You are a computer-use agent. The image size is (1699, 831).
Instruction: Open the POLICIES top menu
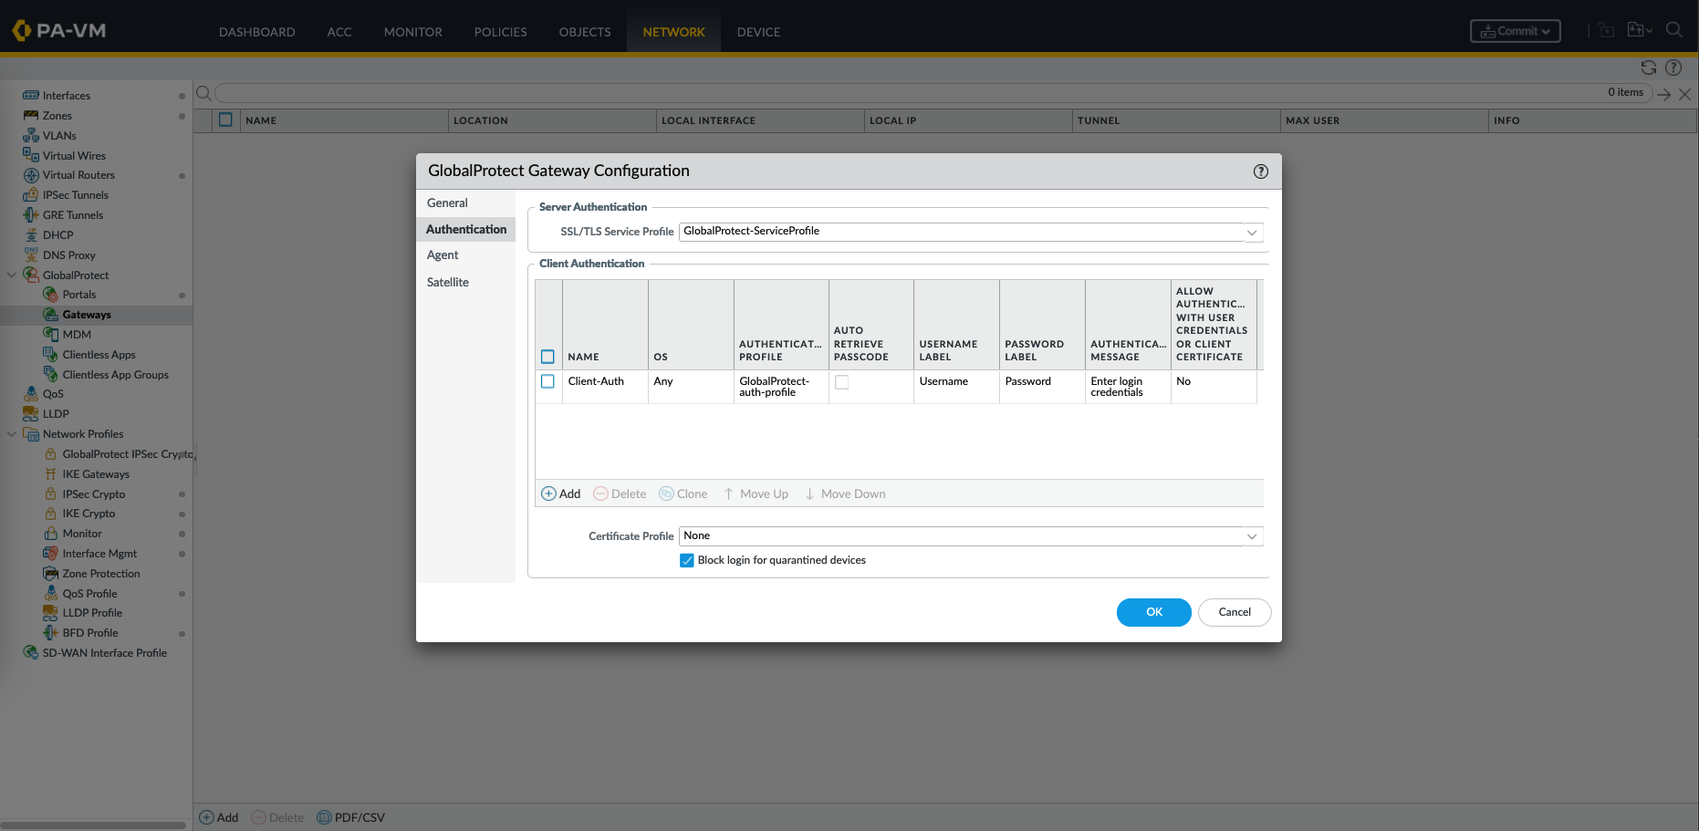[500, 32]
